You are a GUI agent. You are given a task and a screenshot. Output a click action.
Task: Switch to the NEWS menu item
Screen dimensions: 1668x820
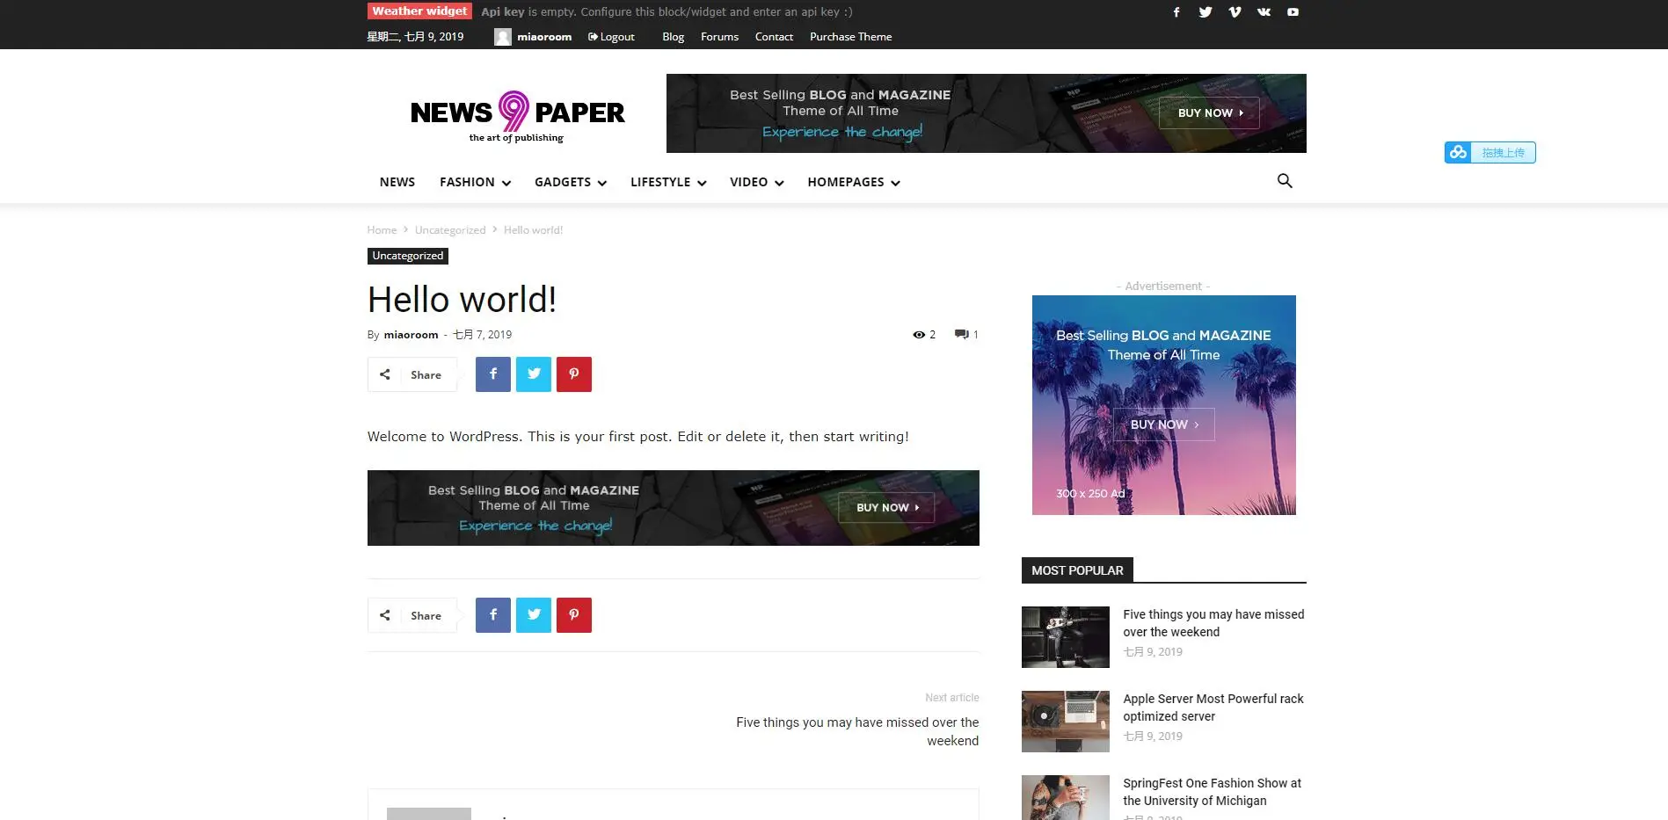pyautogui.click(x=397, y=182)
